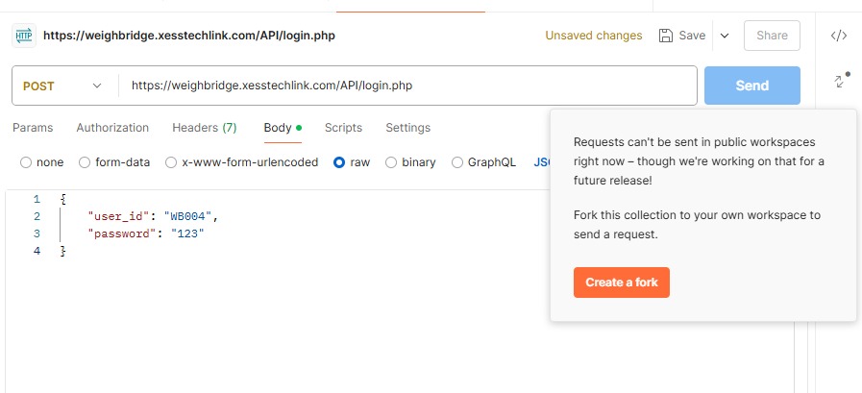This screenshot has height=393, width=862.
Task: Select the form-data body option
Action: (85, 162)
